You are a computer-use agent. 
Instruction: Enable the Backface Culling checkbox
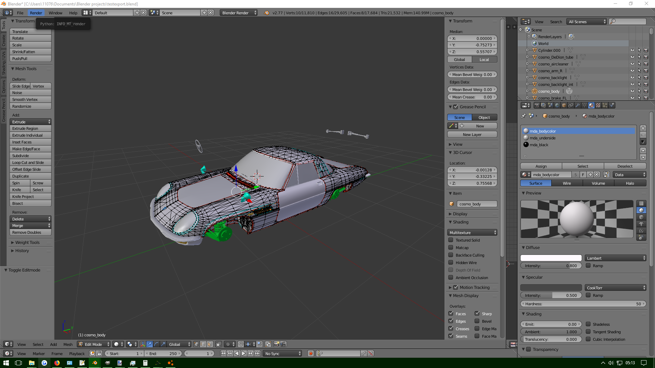(451, 255)
